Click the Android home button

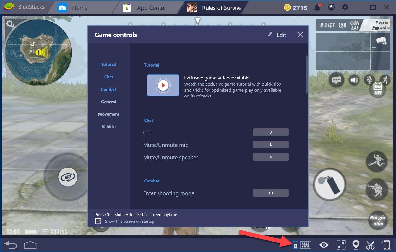30,245
